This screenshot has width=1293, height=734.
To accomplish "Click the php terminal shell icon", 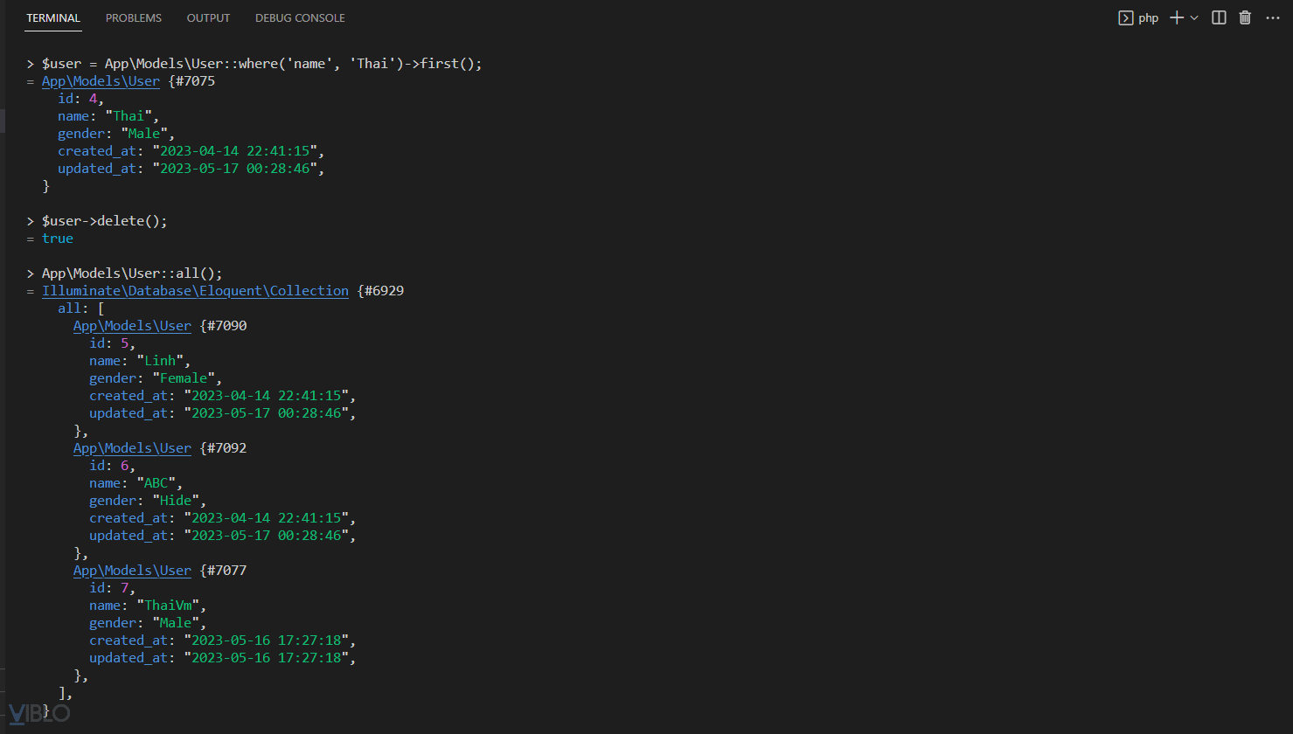I will (x=1126, y=17).
